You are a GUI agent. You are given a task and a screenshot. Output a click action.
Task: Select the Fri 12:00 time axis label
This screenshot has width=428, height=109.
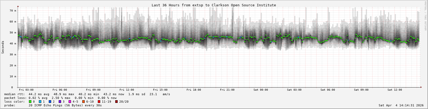[127, 90]
